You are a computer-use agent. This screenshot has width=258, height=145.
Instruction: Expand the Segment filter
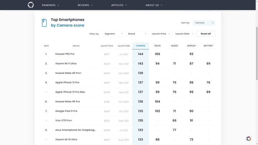click(x=113, y=34)
